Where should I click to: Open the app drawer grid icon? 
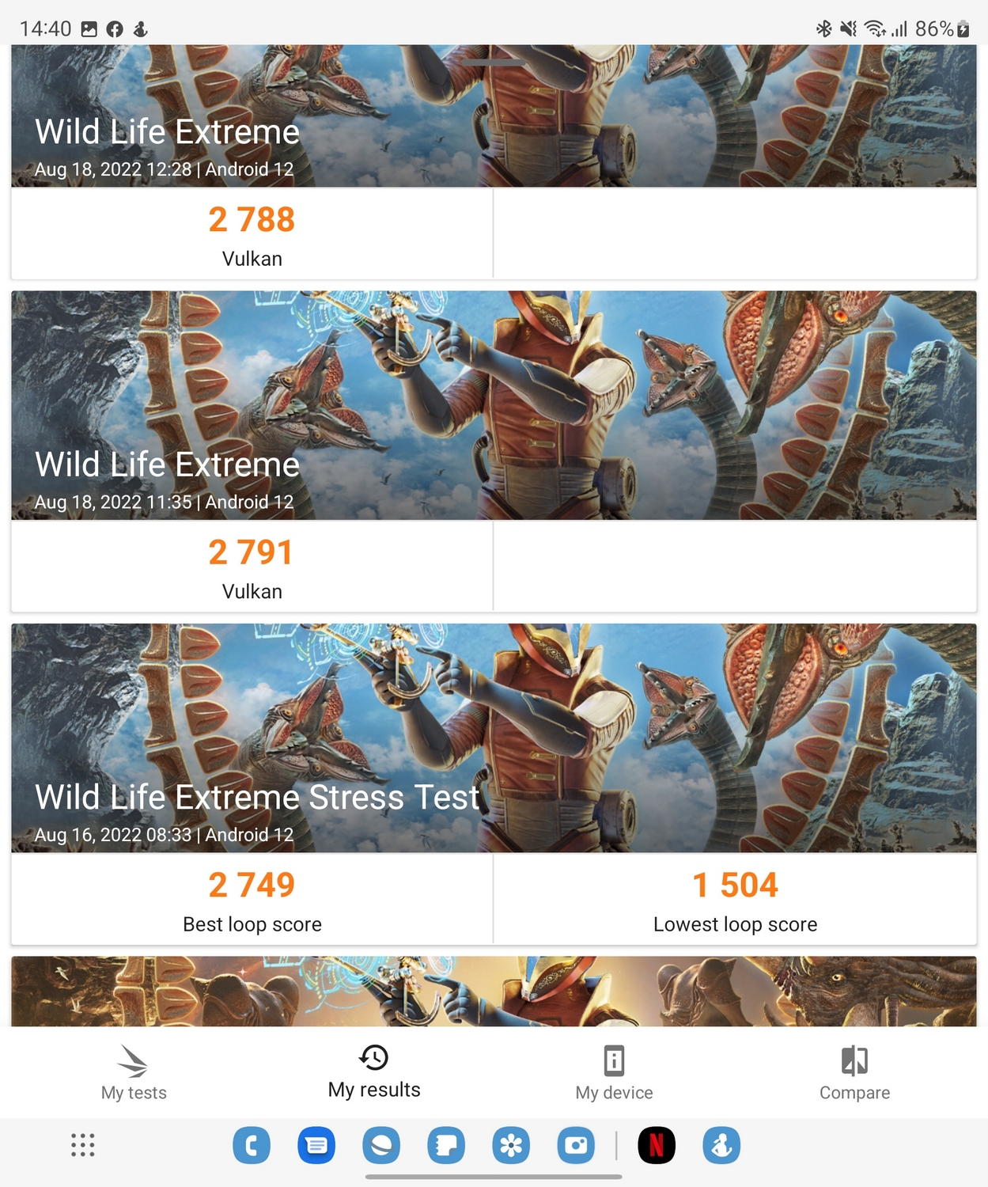tap(83, 1145)
